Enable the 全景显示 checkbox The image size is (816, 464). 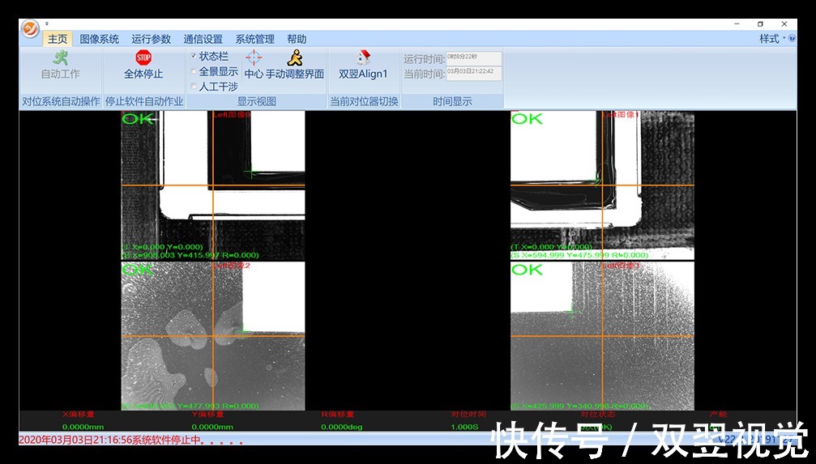click(194, 71)
